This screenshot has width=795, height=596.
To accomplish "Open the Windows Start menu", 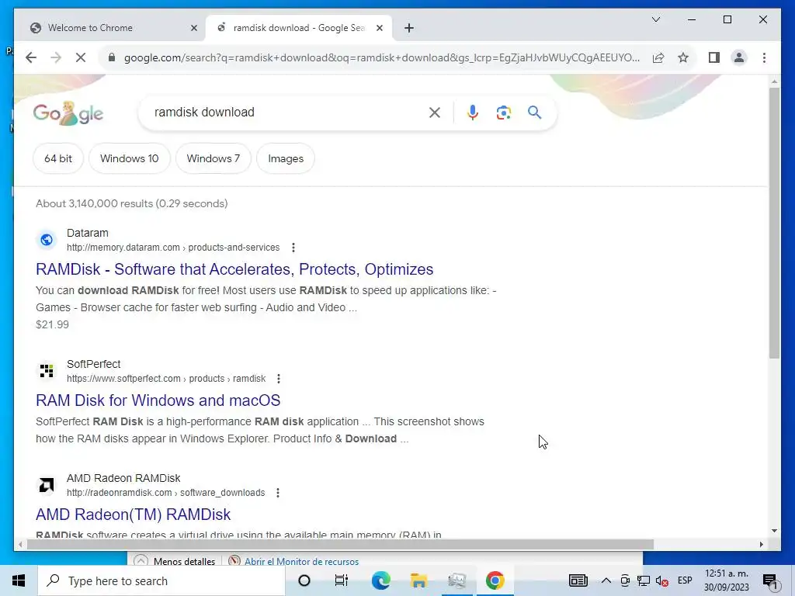I will 19,580.
